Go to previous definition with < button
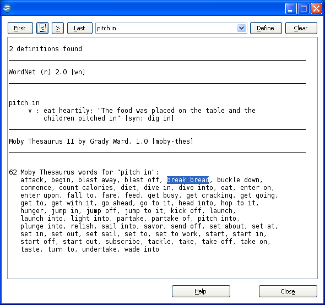 pyautogui.click(x=42, y=28)
